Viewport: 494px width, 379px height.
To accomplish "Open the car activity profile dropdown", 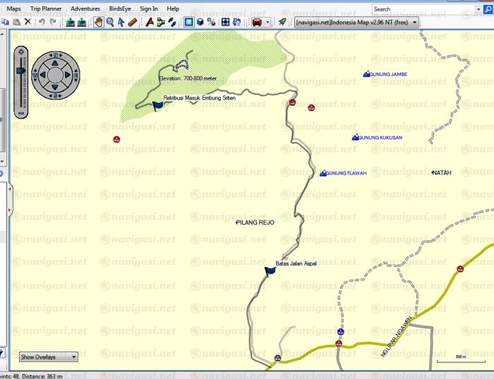I will 260,22.
